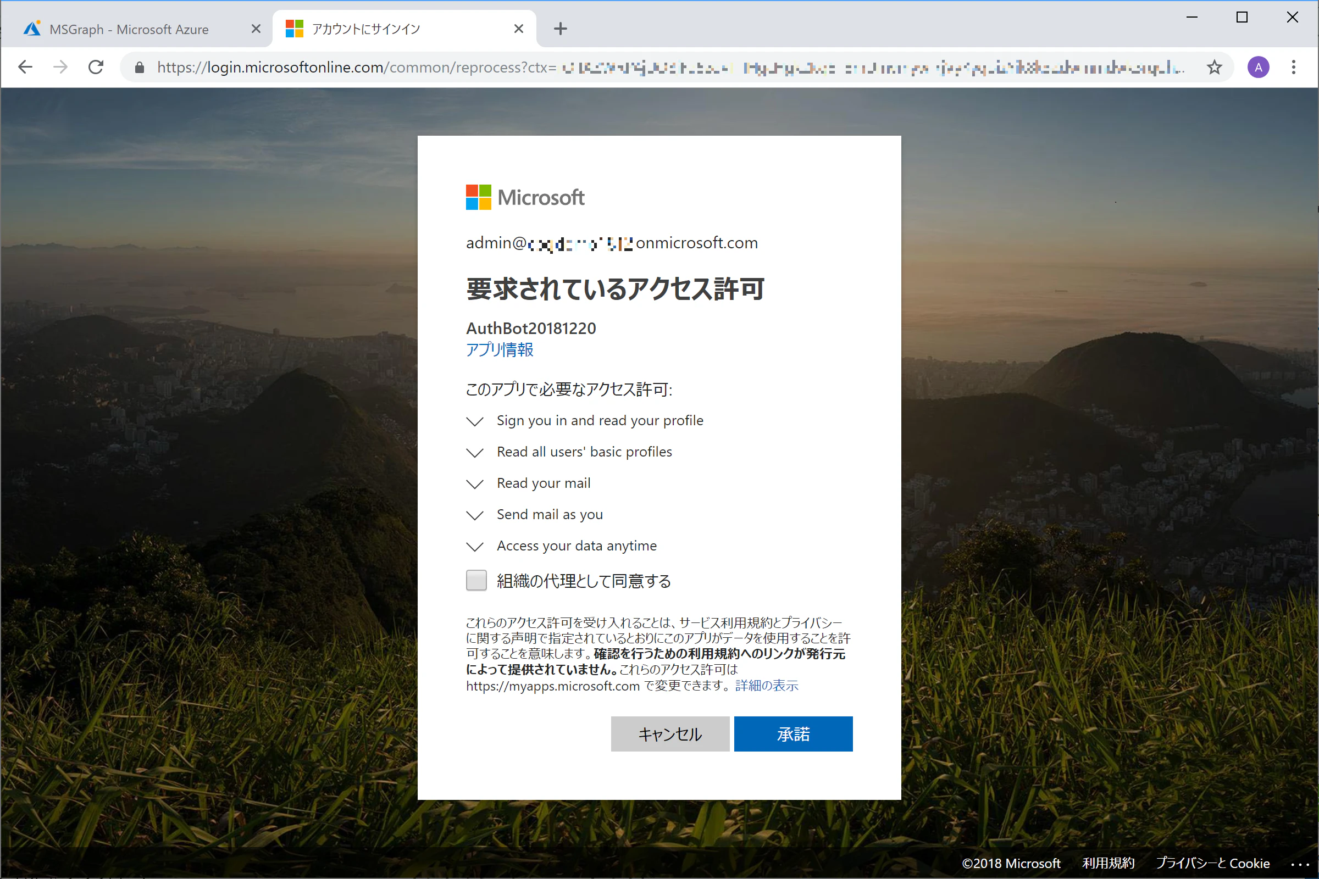The image size is (1319, 879).
Task: Click the ©2018 Microsoft footer text
Action: [x=1011, y=863]
